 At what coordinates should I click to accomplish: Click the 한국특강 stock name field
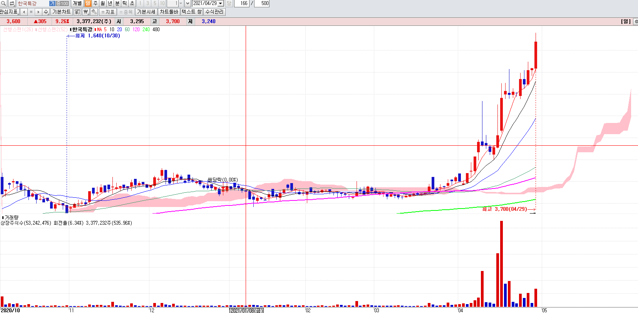32,3
